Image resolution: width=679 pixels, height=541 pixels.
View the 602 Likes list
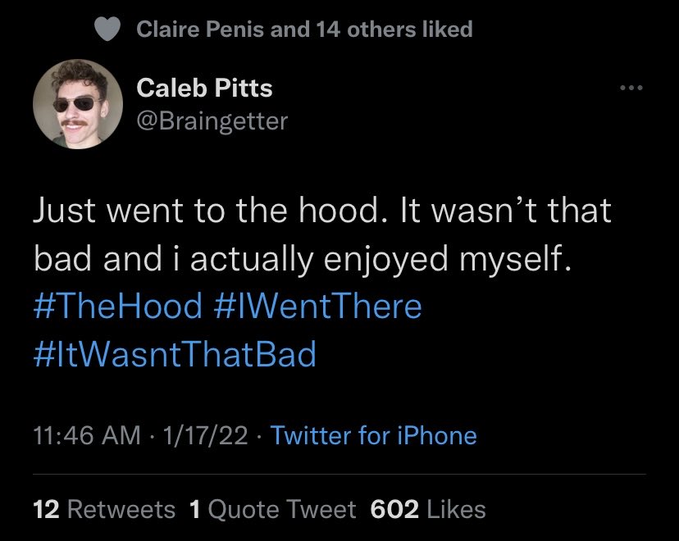point(428,509)
